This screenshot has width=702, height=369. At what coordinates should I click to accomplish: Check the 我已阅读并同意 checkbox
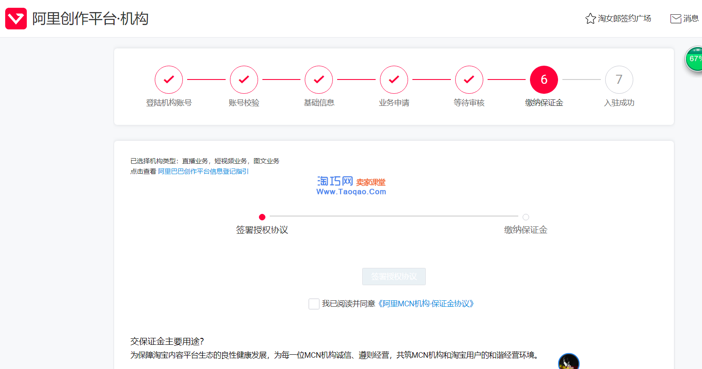314,304
